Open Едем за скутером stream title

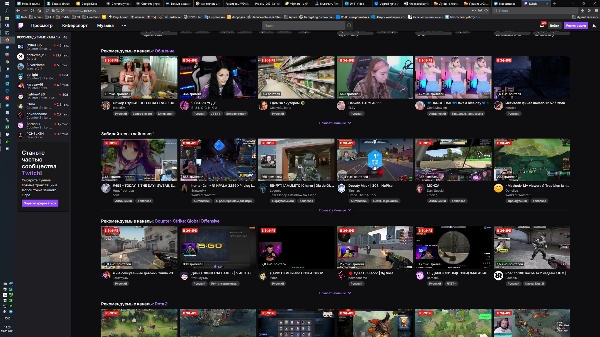[x=287, y=103]
